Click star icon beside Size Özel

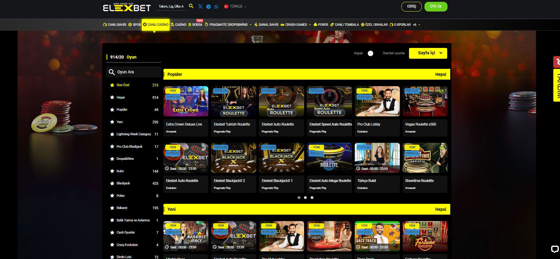coord(112,85)
